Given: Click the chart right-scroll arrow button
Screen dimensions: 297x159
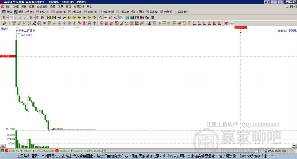Looking at the screenshot, I should click(x=294, y=146).
